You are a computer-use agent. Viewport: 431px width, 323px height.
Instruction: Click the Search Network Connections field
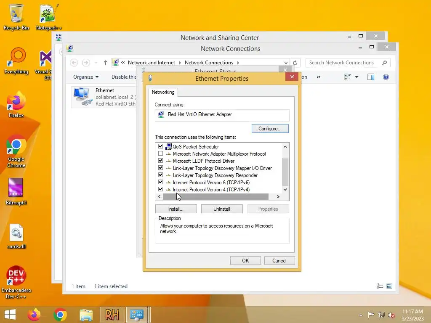[348, 63]
